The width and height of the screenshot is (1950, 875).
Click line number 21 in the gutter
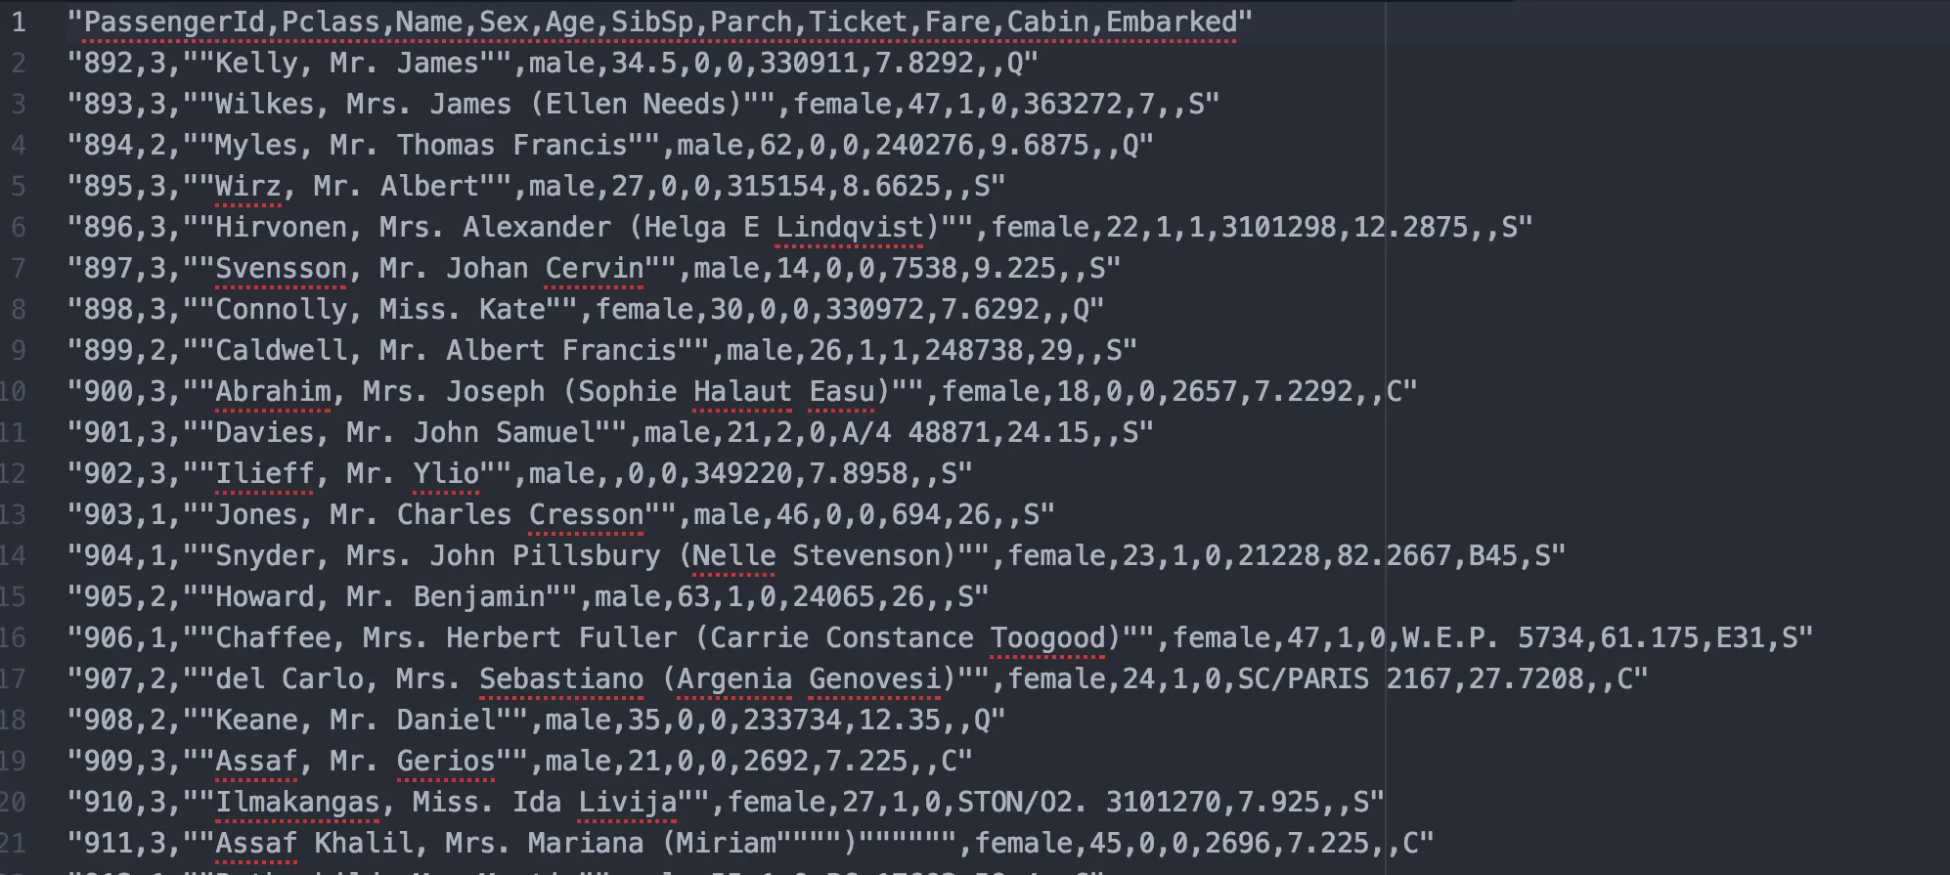pos(13,843)
